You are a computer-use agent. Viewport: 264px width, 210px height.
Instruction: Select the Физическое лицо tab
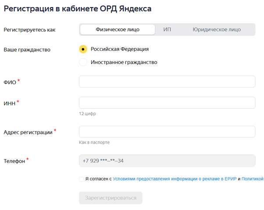tap(118, 30)
